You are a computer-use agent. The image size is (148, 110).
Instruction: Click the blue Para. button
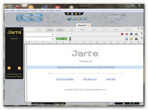(38, 20)
